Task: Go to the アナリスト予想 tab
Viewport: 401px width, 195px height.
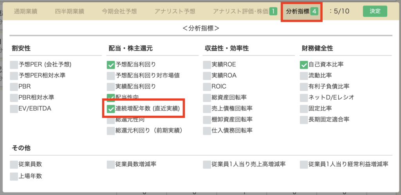Action: 175,11
